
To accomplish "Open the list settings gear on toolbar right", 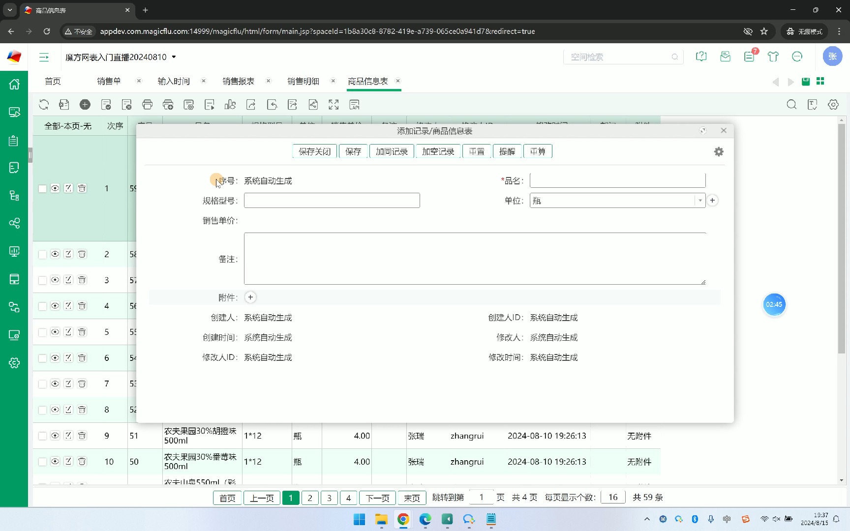I will pos(833,104).
